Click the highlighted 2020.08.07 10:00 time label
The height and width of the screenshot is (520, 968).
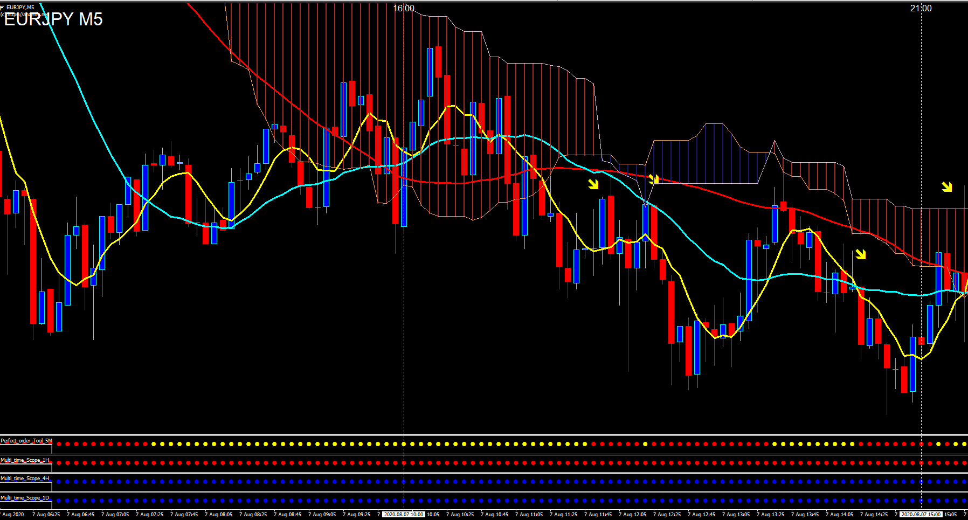(x=404, y=515)
